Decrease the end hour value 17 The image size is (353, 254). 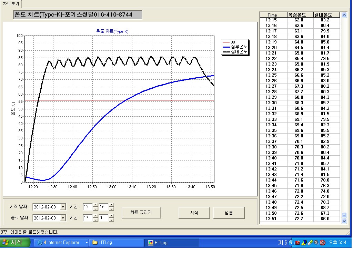click(x=96, y=220)
